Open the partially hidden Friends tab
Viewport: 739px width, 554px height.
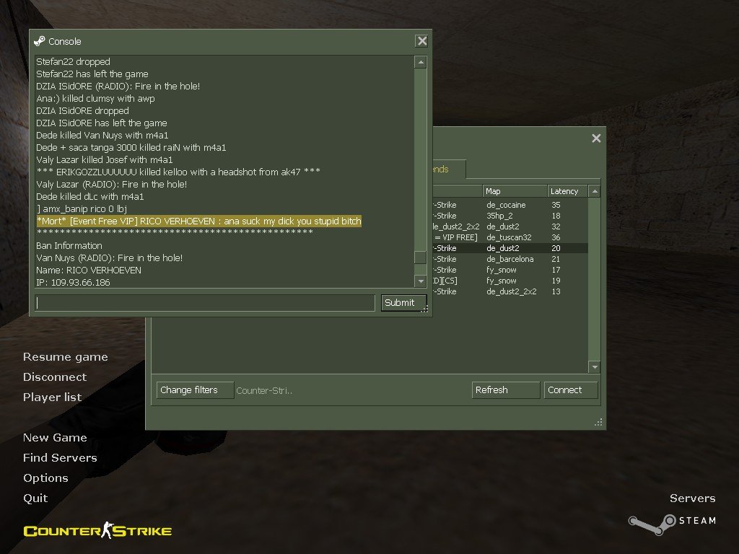449,169
